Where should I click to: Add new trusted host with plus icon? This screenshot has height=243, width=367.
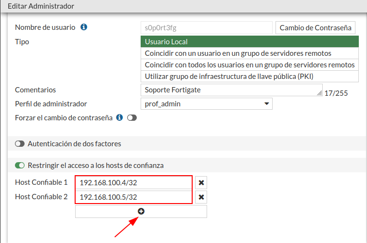click(141, 211)
